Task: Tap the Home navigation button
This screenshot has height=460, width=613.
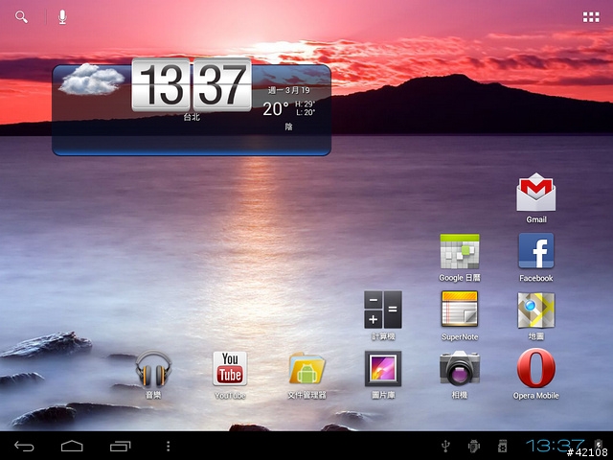Action: coord(72,446)
